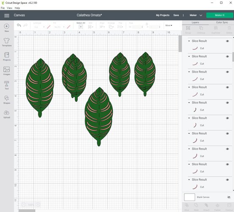Screen dimensions: 234x212
Task: Show the Blank Canvas layer
Action: [x=229, y=197]
